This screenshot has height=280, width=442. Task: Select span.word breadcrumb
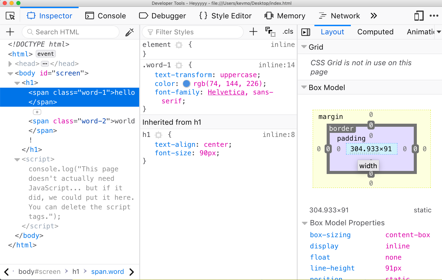coord(108,272)
